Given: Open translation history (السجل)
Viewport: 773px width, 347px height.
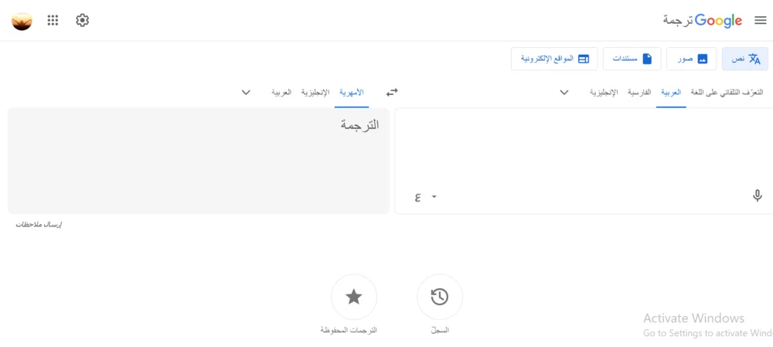Looking at the screenshot, I should pyautogui.click(x=440, y=297).
